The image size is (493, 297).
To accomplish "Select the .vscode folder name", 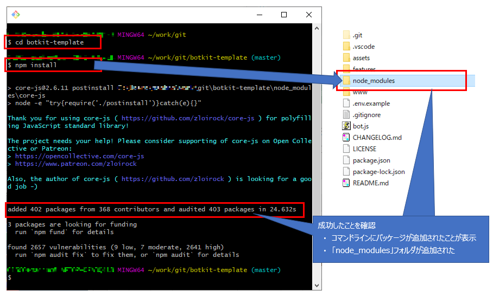I will point(364,47).
